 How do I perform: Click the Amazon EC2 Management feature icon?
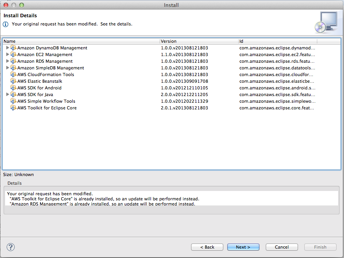[x=13, y=55]
